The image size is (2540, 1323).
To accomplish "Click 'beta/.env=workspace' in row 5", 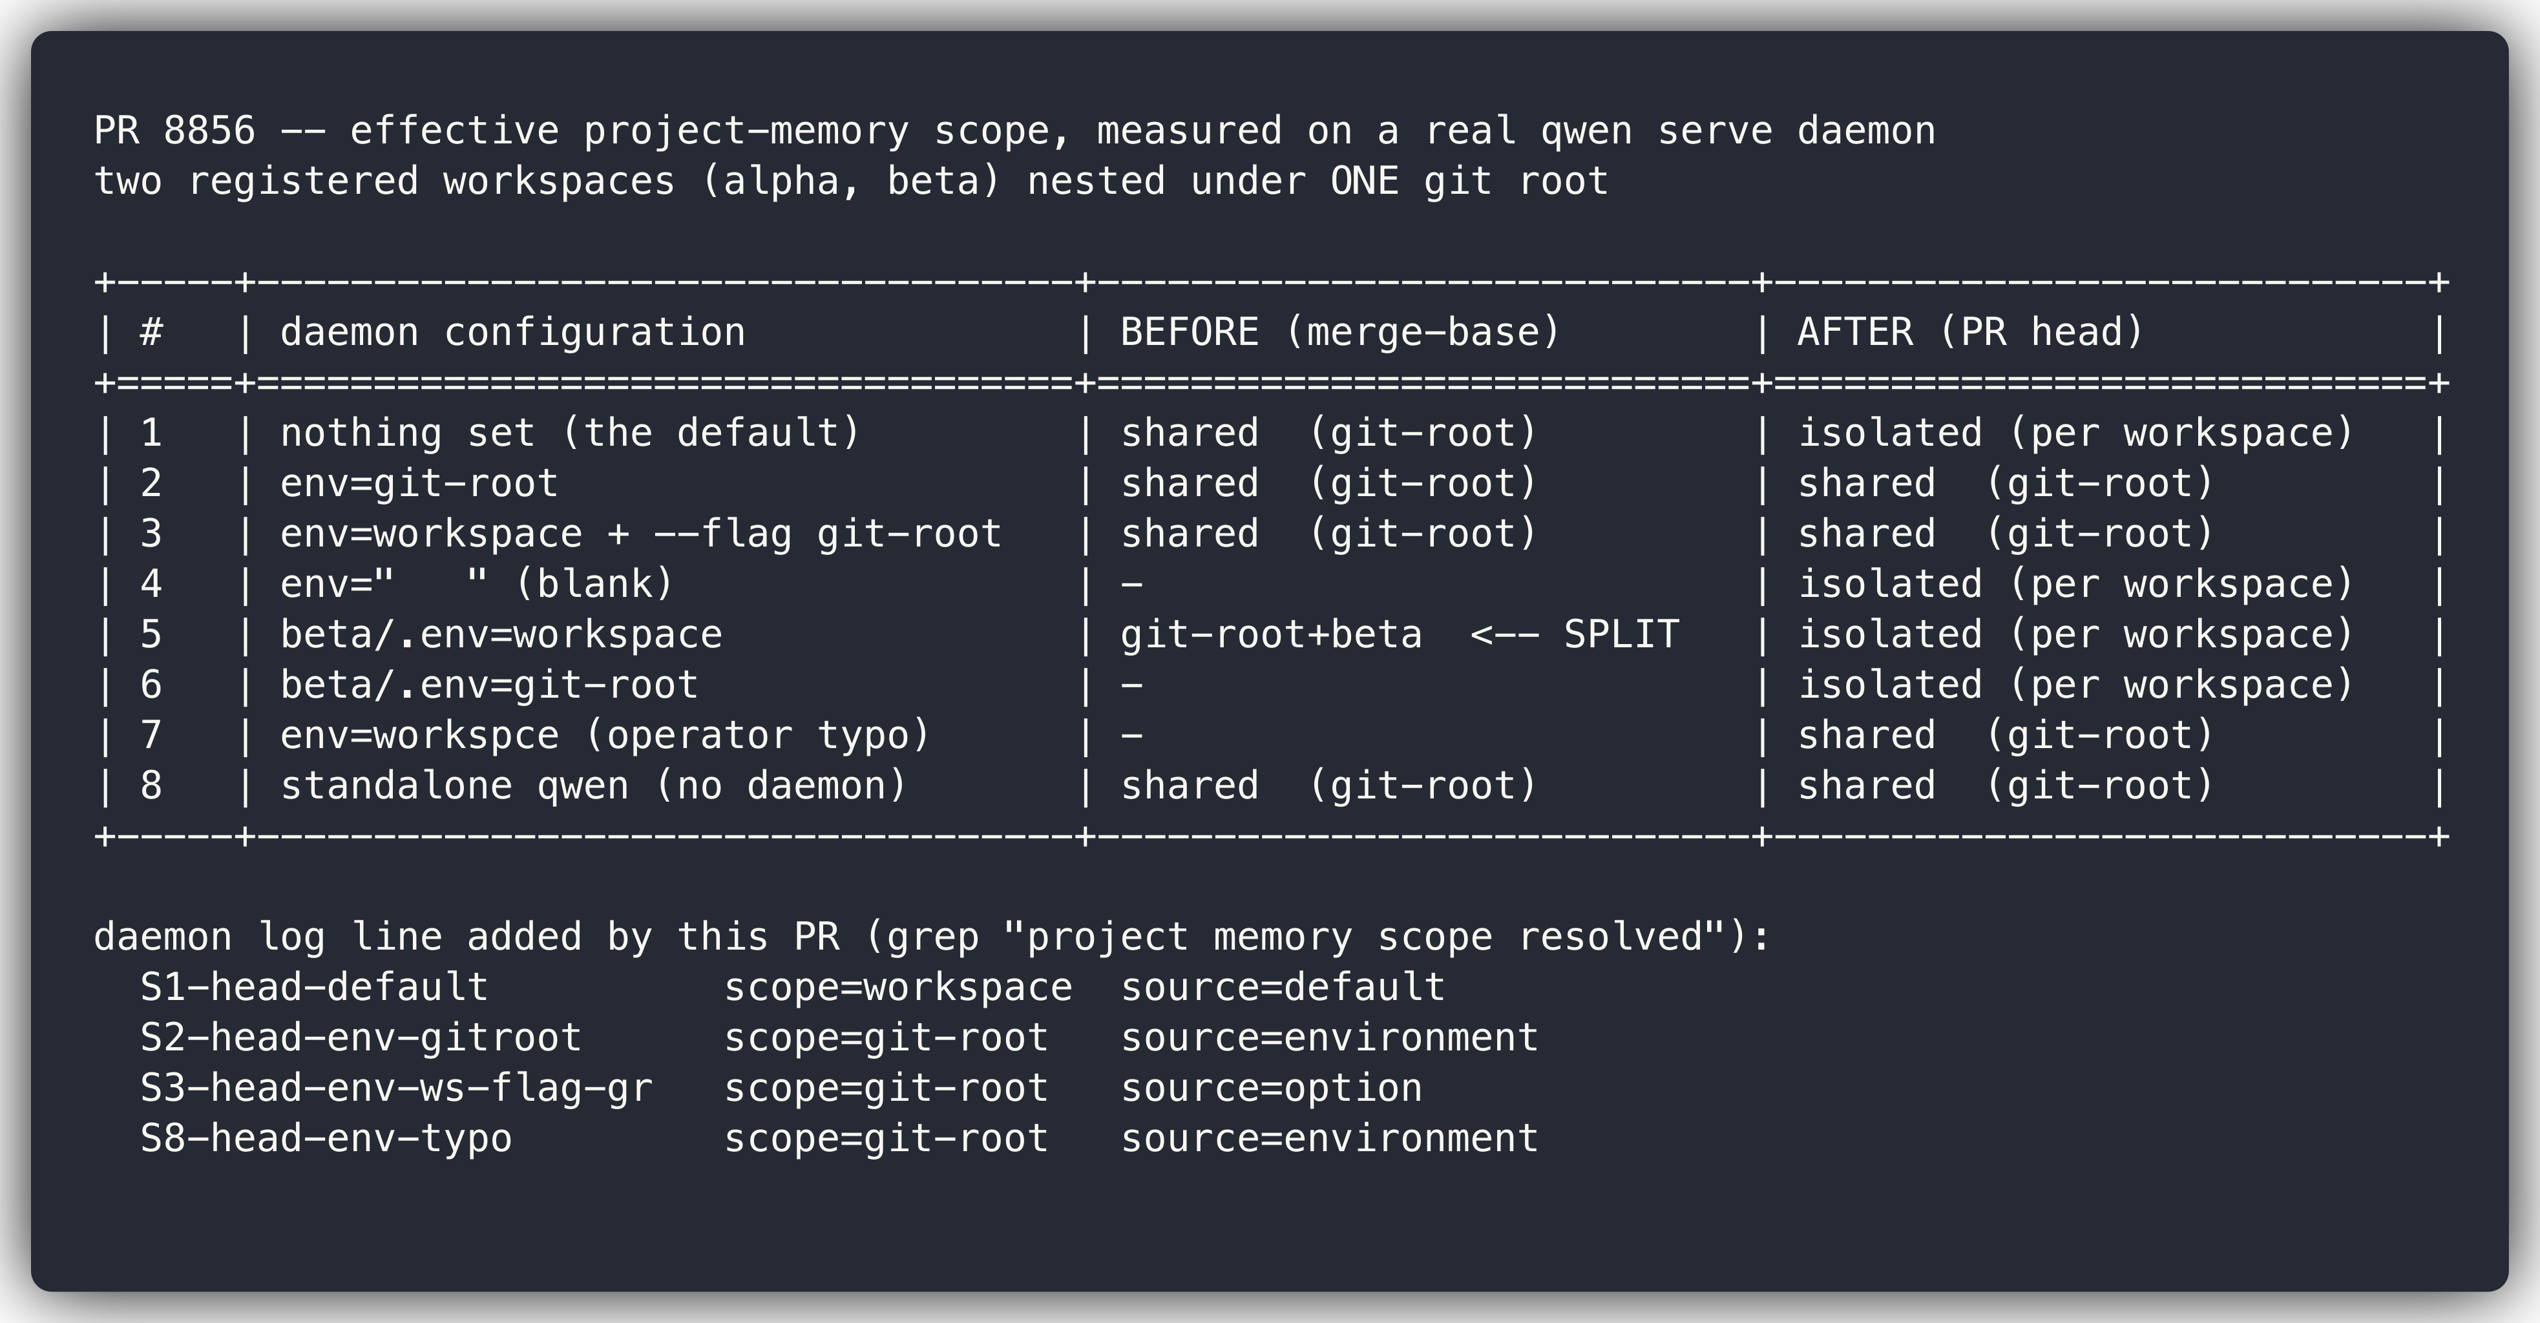I will click(501, 634).
